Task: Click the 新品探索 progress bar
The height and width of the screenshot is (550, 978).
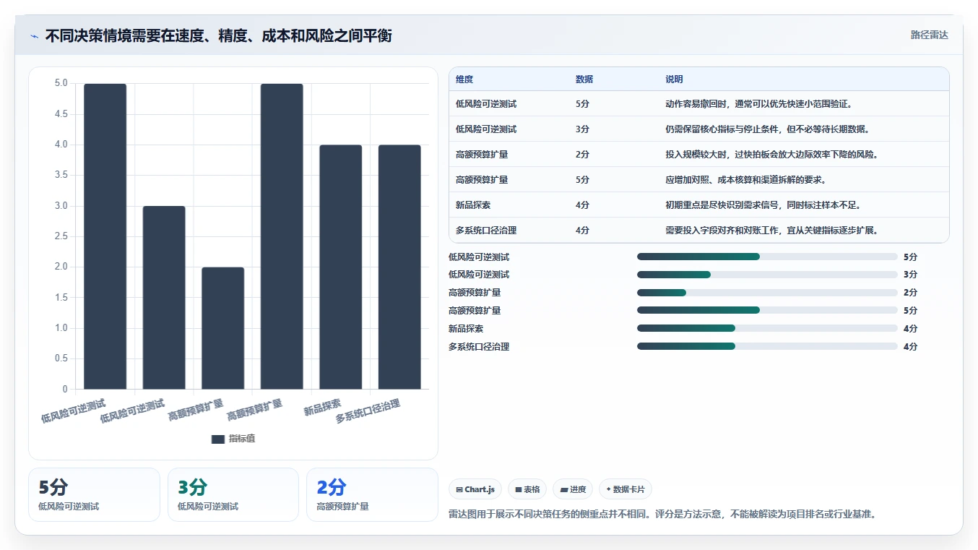Action: [x=767, y=328]
